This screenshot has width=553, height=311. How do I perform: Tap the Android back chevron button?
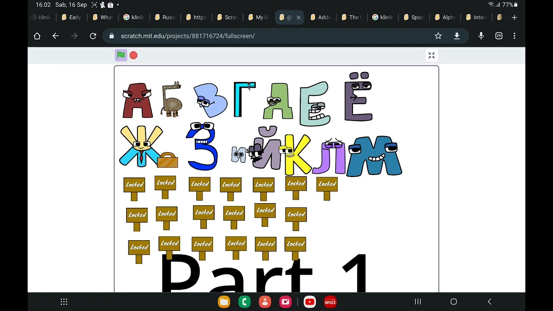489,301
